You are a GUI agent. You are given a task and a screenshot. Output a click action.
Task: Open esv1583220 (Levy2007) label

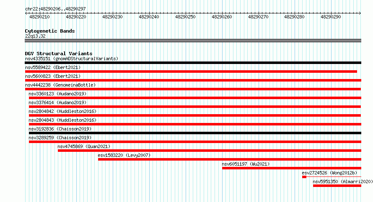click(x=124, y=155)
